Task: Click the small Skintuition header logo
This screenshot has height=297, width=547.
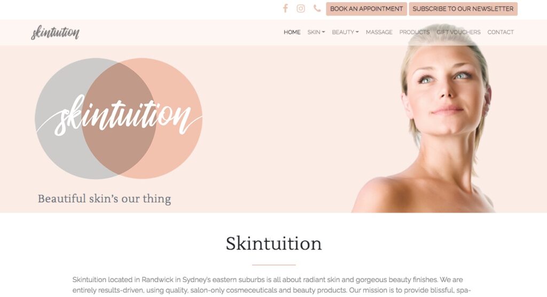Action: coord(55,33)
